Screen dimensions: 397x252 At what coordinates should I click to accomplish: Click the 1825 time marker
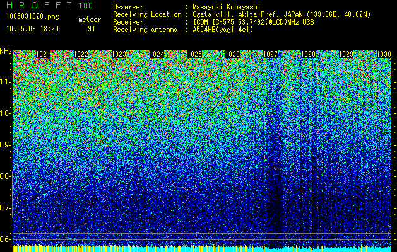point(194,54)
